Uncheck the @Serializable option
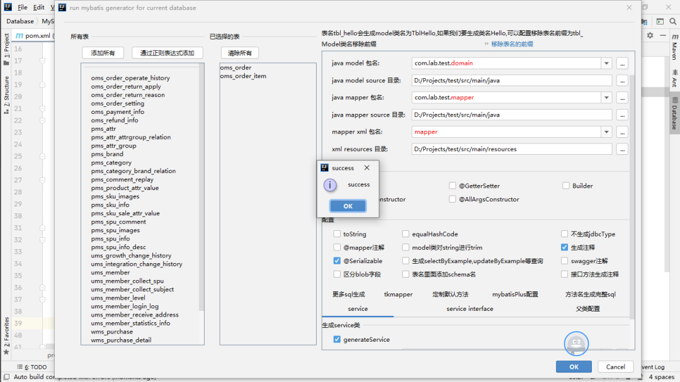This screenshot has height=382, width=680. tap(337, 261)
